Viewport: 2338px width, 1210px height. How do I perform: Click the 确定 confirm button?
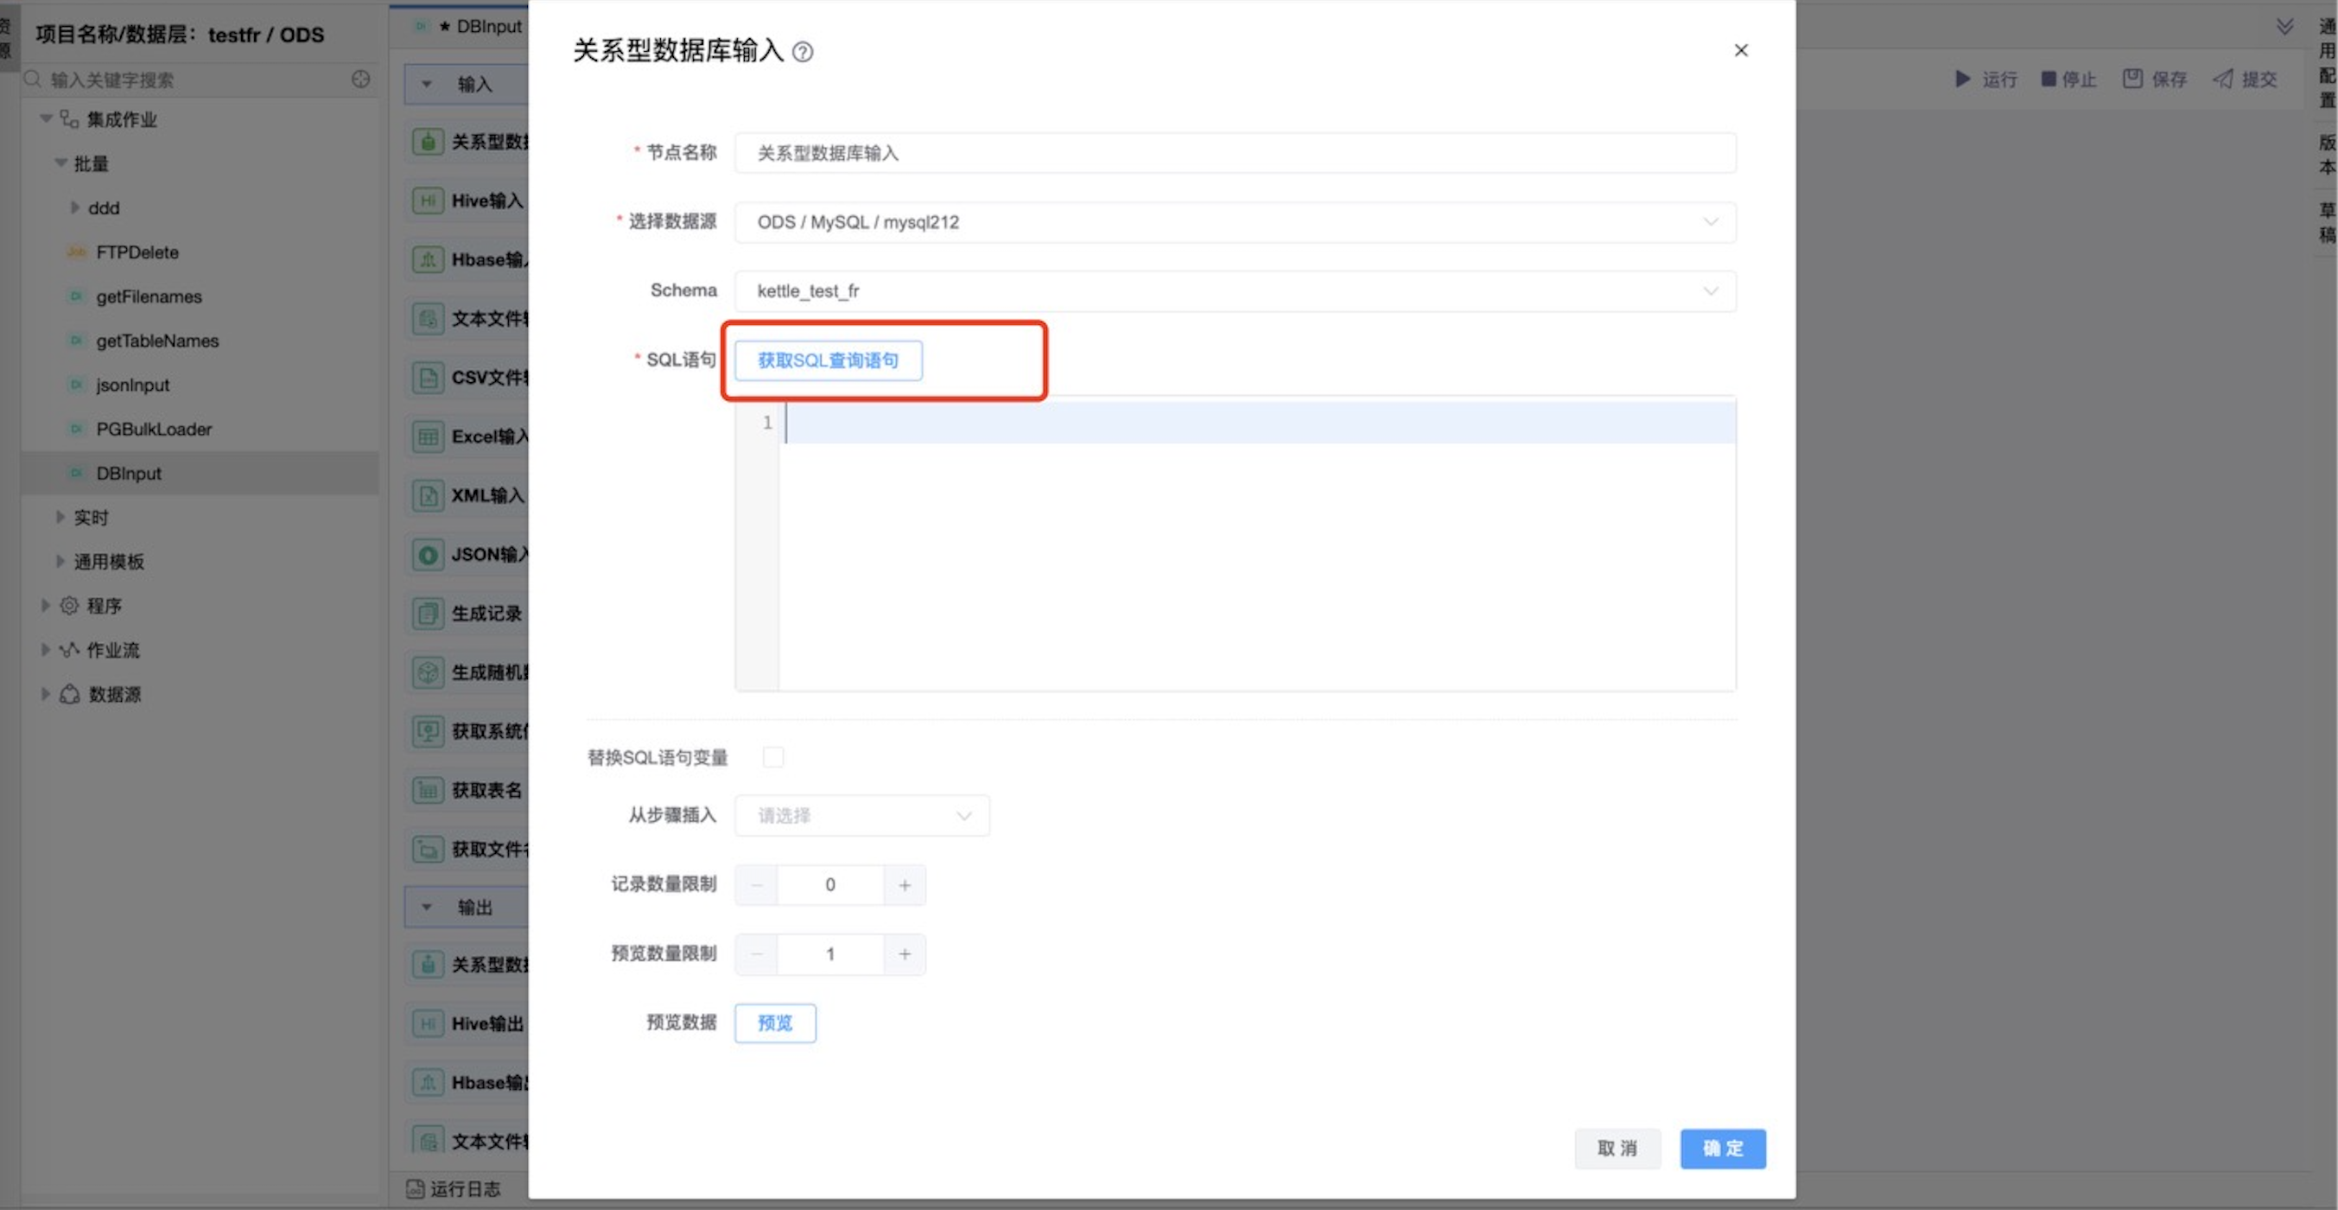pyautogui.click(x=1722, y=1149)
